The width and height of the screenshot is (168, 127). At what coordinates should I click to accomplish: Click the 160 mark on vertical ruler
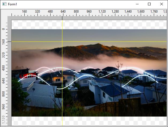click(x=3, y=42)
